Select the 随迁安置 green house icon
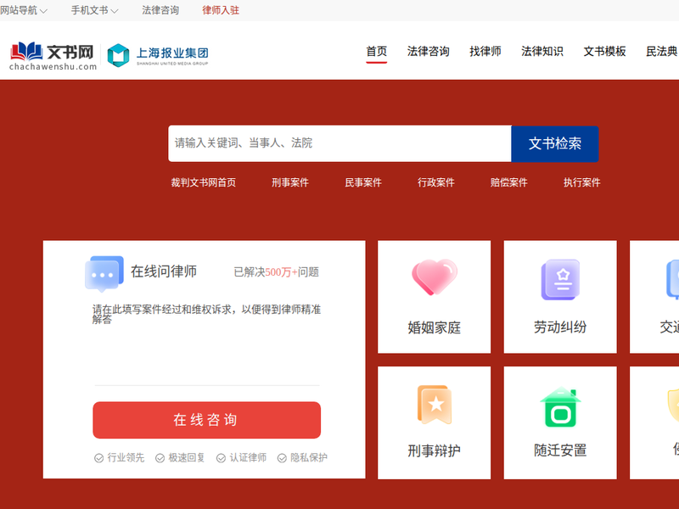 560,407
